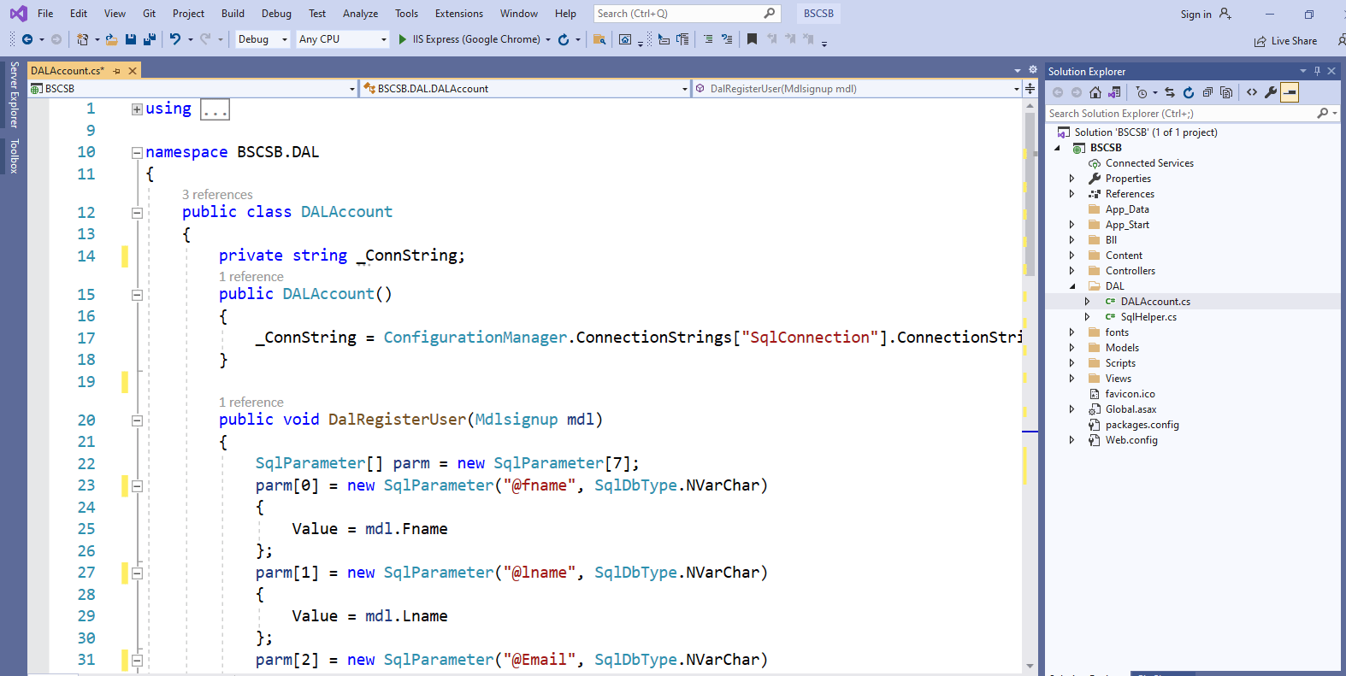Collapse the DALAccount class outline at line 12
Image resolution: width=1346 pixels, height=676 pixels.
coord(137,213)
